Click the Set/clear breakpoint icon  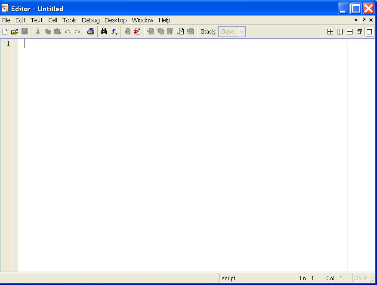(127, 31)
